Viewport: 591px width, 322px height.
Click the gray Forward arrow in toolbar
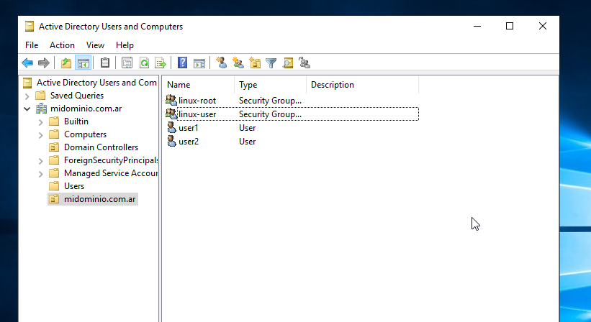[44, 63]
